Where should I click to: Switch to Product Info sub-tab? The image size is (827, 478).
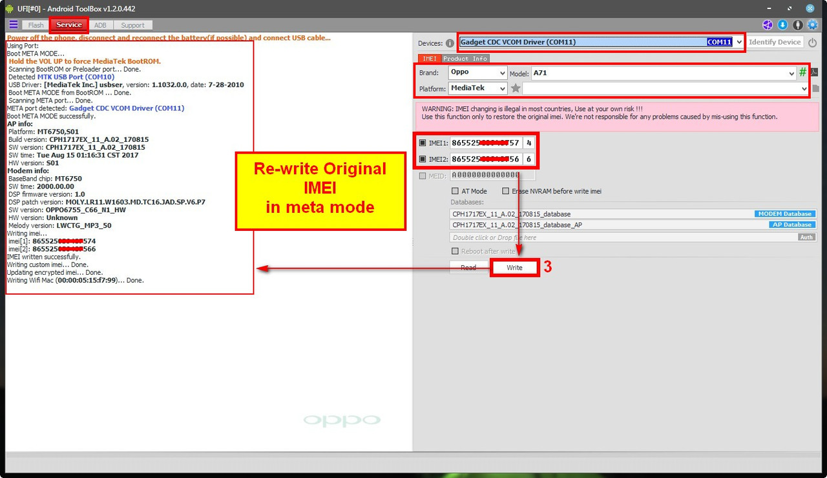465,59
